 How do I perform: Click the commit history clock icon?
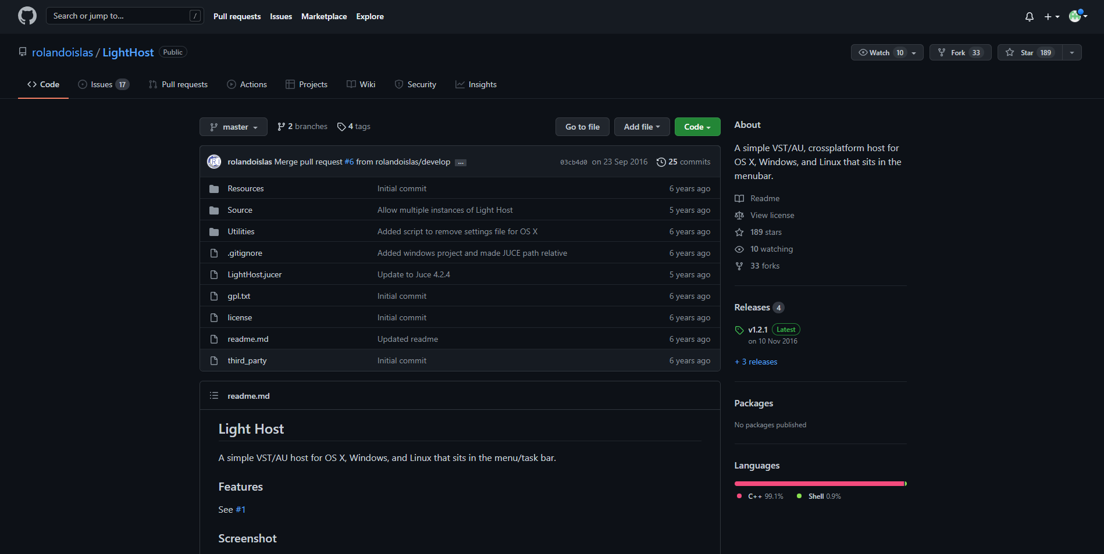click(661, 162)
